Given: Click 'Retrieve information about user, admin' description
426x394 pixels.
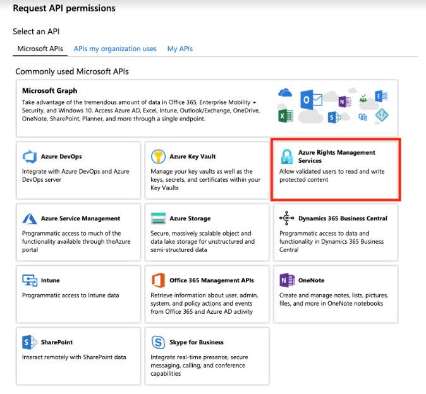Looking at the screenshot, I should click(x=204, y=303).
